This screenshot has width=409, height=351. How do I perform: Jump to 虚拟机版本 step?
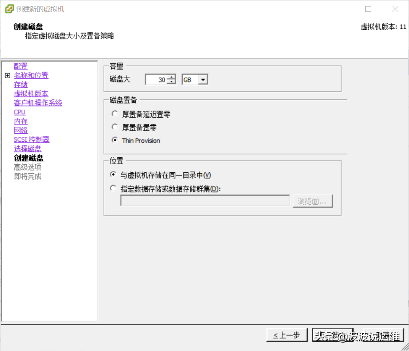tap(31, 94)
